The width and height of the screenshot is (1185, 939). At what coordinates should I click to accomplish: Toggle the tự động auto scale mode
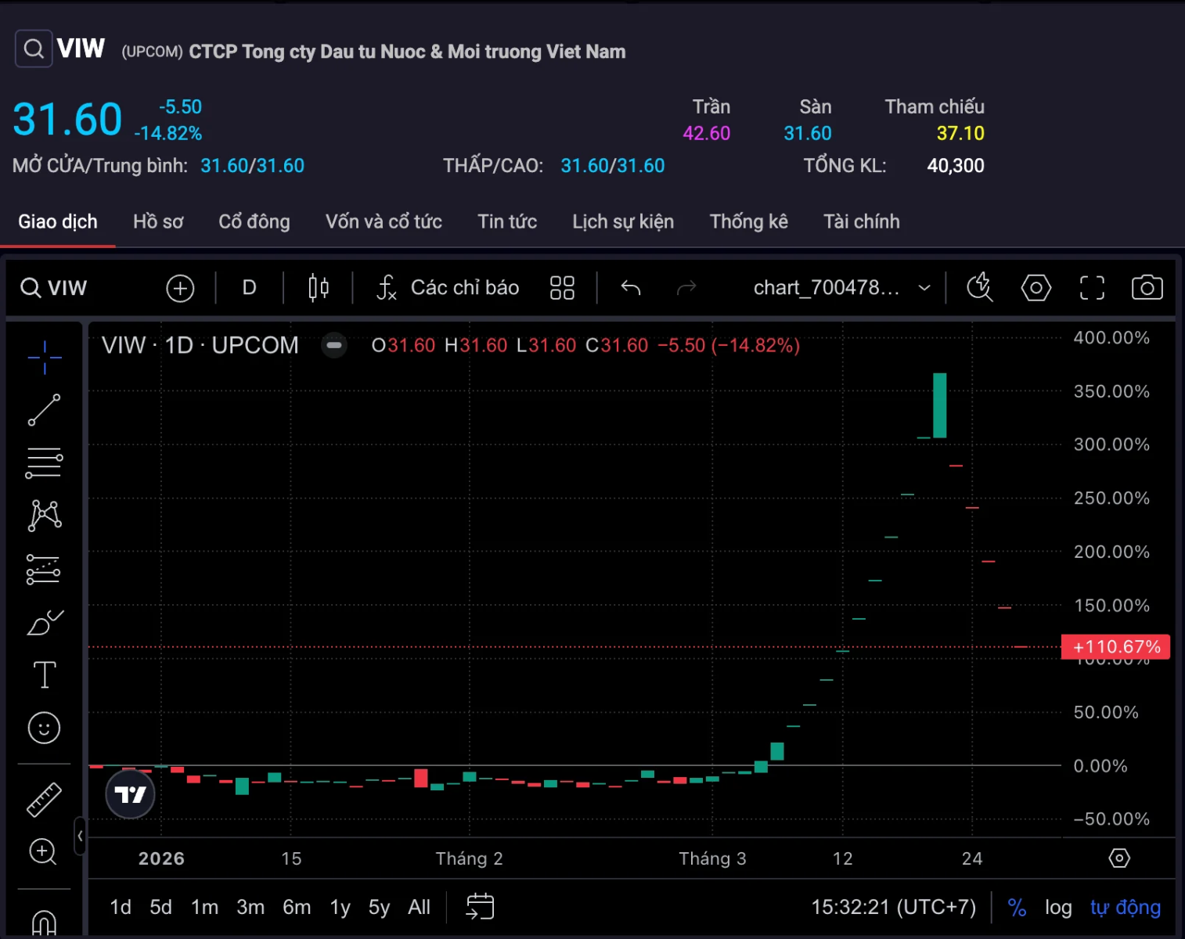tap(1126, 907)
